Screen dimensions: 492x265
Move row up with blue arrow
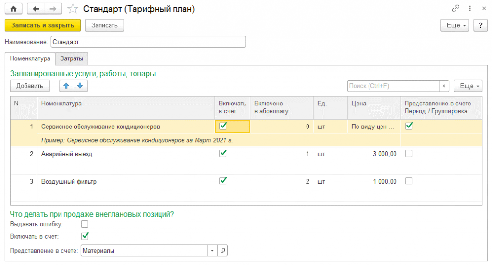click(x=66, y=86)
